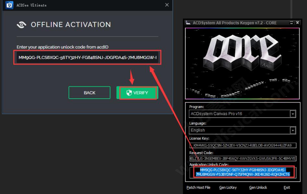Click the Application Unlock Code box in keygen
This screenshot has width=307, height=194.
[243, 172]
